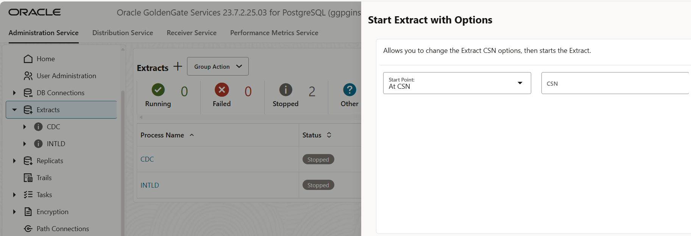Expand the CDC extract tree node
The image size is (691, 236).
(x=25, y=127)
